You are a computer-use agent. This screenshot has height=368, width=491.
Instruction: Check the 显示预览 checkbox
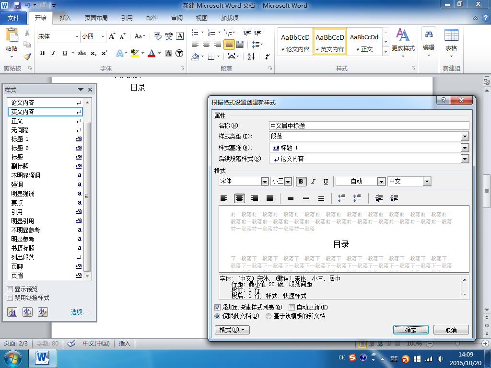10,289
